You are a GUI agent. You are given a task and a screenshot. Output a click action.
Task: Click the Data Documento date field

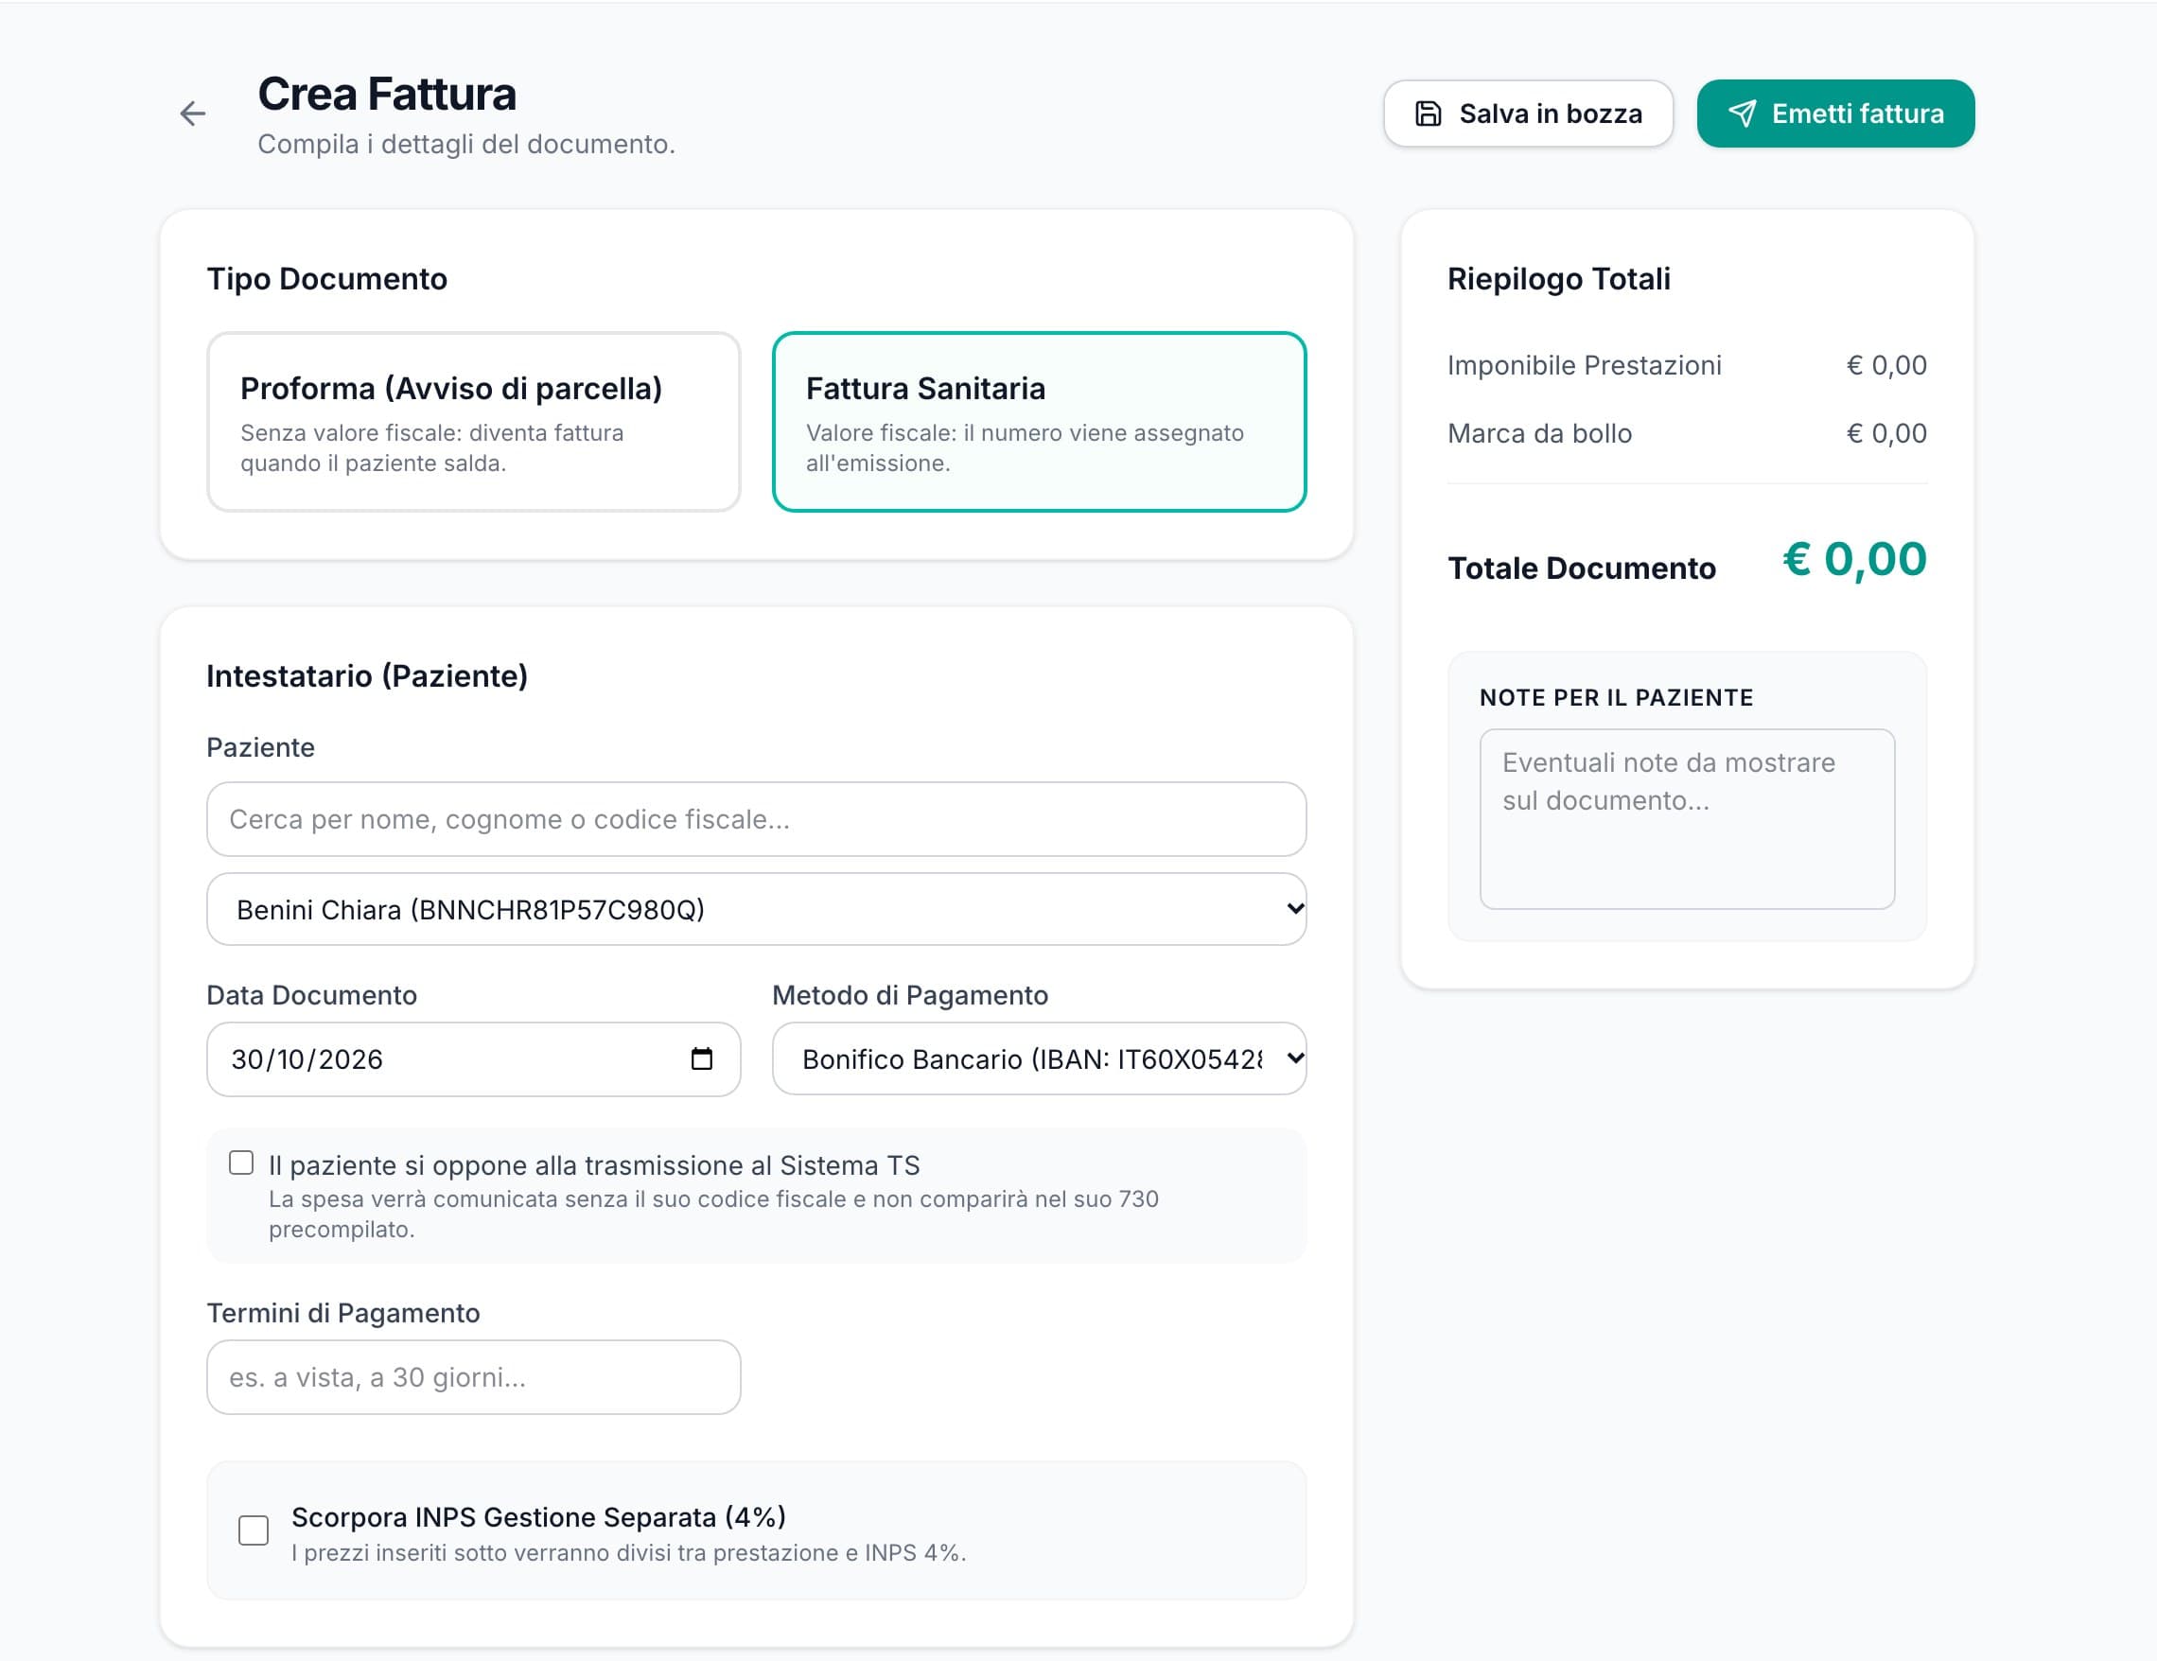pyautogui.click(x=474, y=1058)
